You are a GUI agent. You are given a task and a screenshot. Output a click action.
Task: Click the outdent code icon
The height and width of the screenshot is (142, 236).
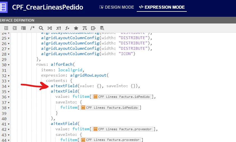6,28
